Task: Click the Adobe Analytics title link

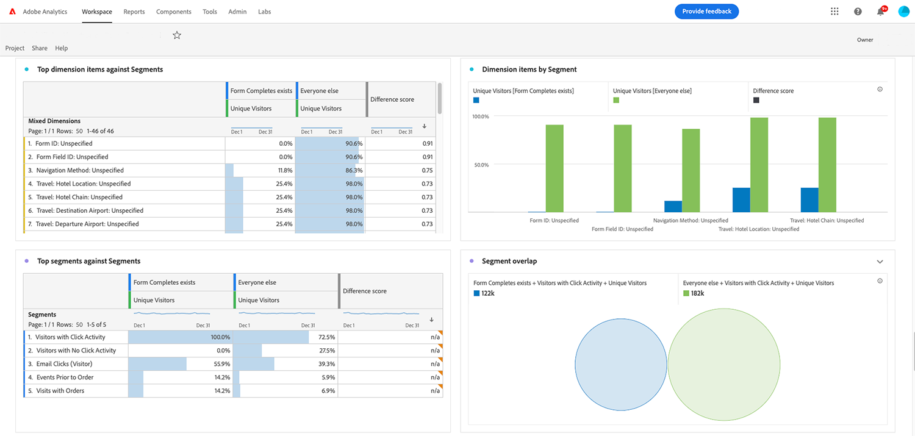Action: [45, 12]
